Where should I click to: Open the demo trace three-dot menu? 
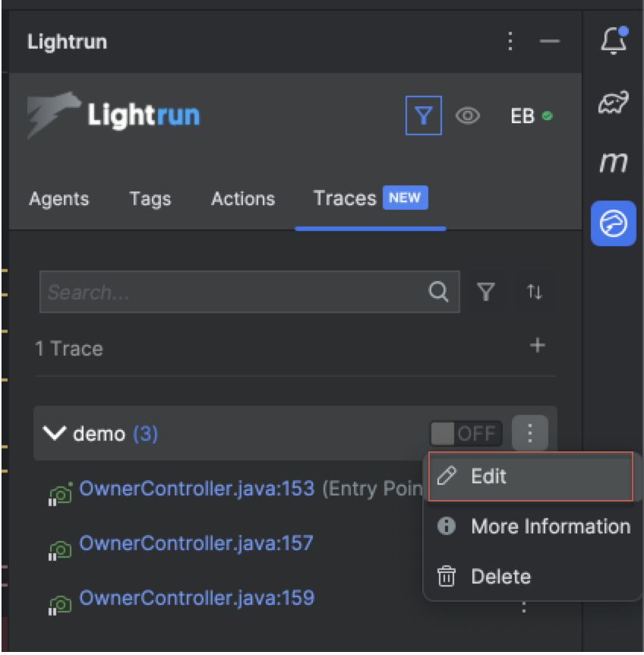(x=530, y=434)
